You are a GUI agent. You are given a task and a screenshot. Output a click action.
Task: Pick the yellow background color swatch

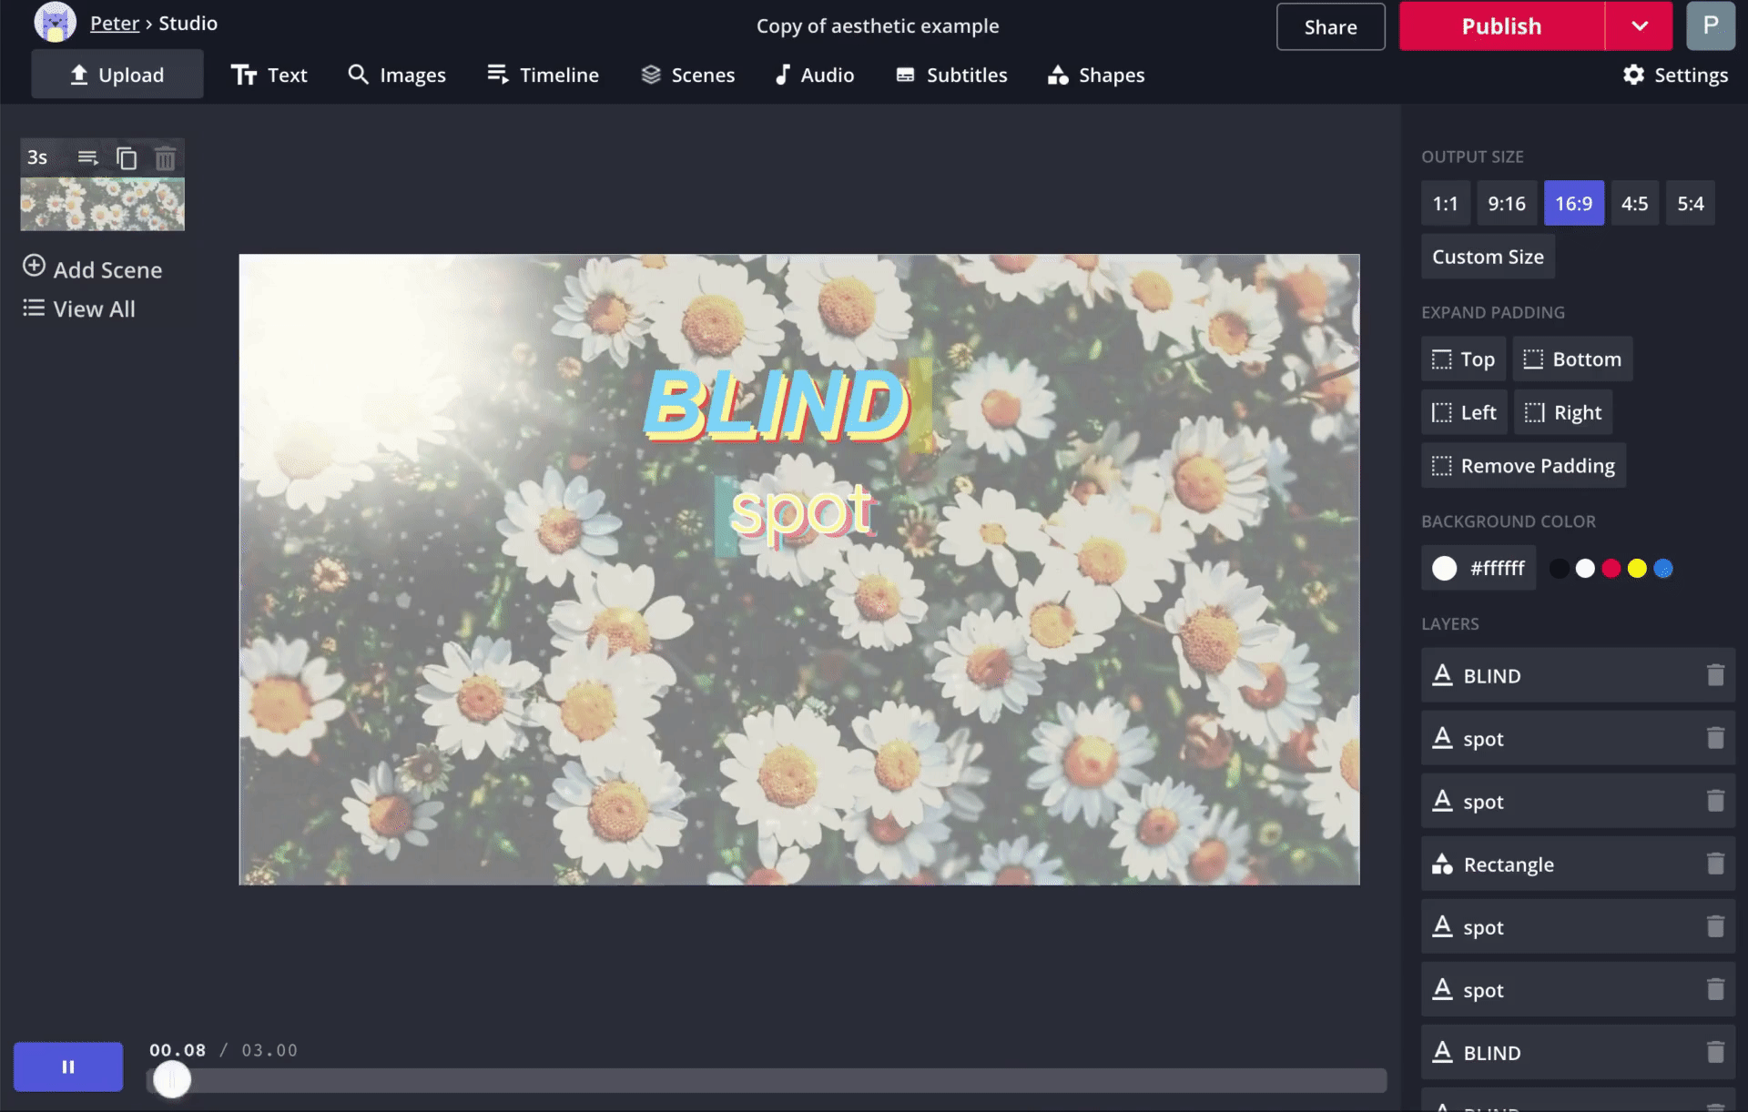pyautogui.click(x=1637, y=569)
